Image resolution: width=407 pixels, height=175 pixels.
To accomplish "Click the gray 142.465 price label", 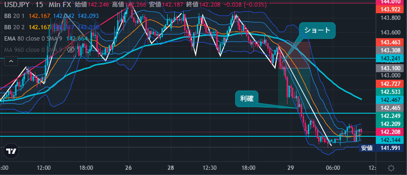I will click(390, 108).
